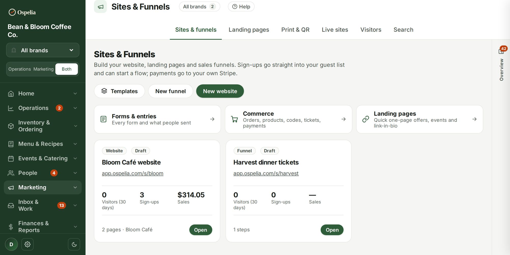
Task: Open the vertical Overview side panel label
Action: 501,70
